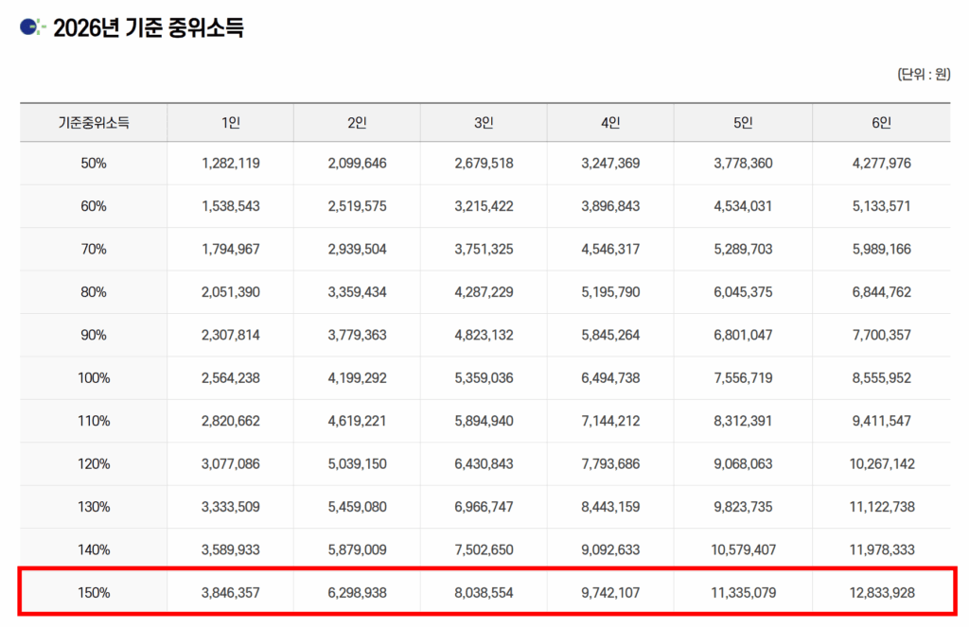The width and height of the screenshot is (969, 627).
Task: Select the 90% row label
Action: pyautogui.click(x=94, y=335)
